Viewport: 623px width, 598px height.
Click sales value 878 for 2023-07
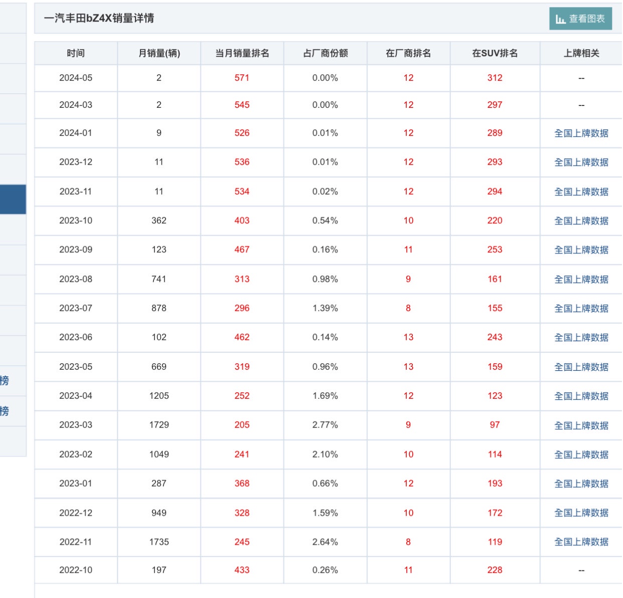tap(159, 308)
